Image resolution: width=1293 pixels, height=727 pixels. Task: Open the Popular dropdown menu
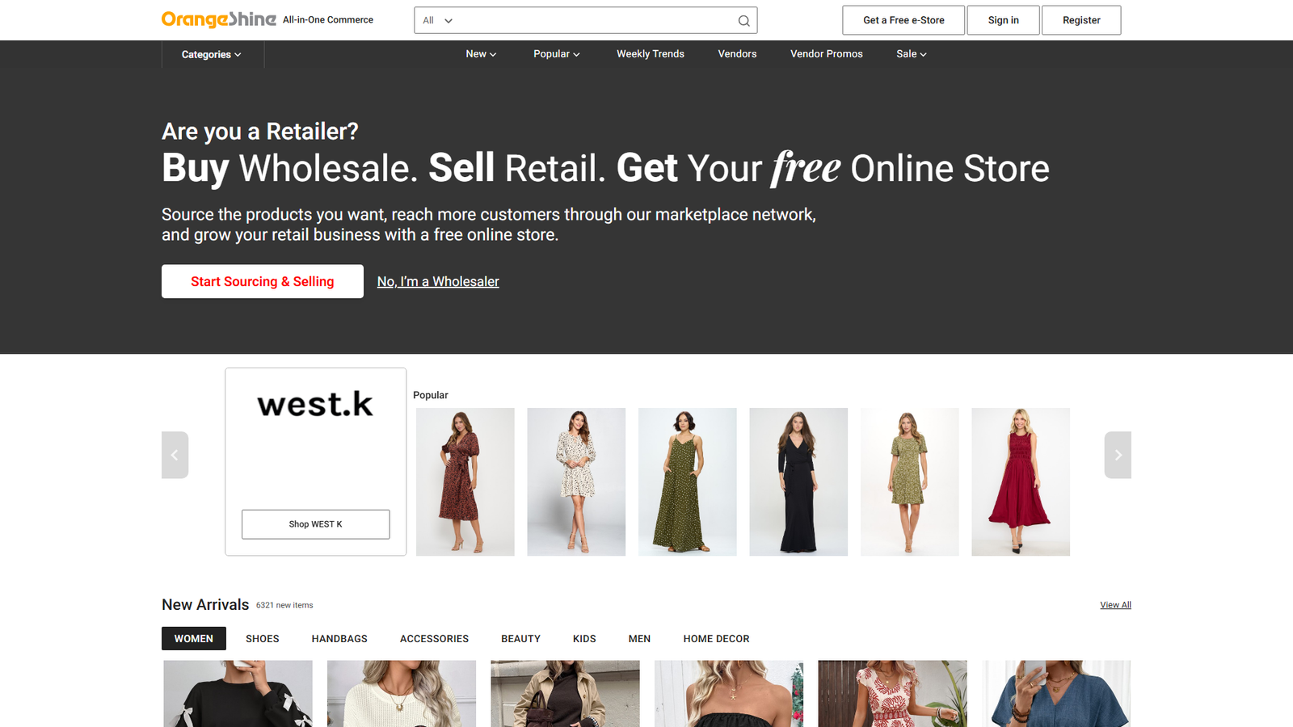click(556, 54)
